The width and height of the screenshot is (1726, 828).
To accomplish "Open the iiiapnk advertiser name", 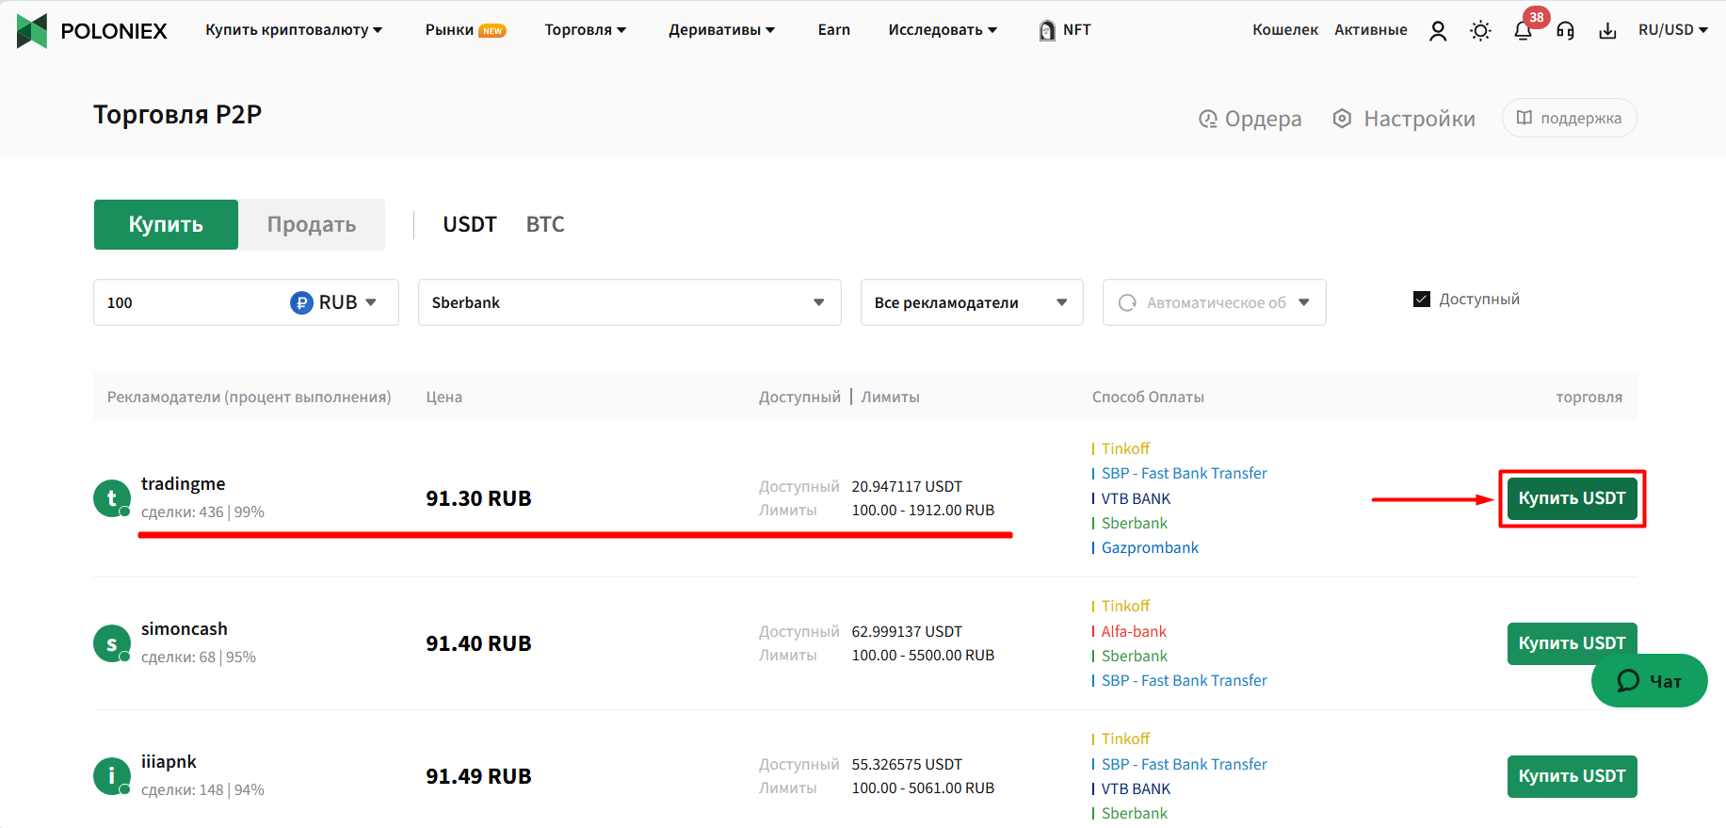I will [169, 761].
